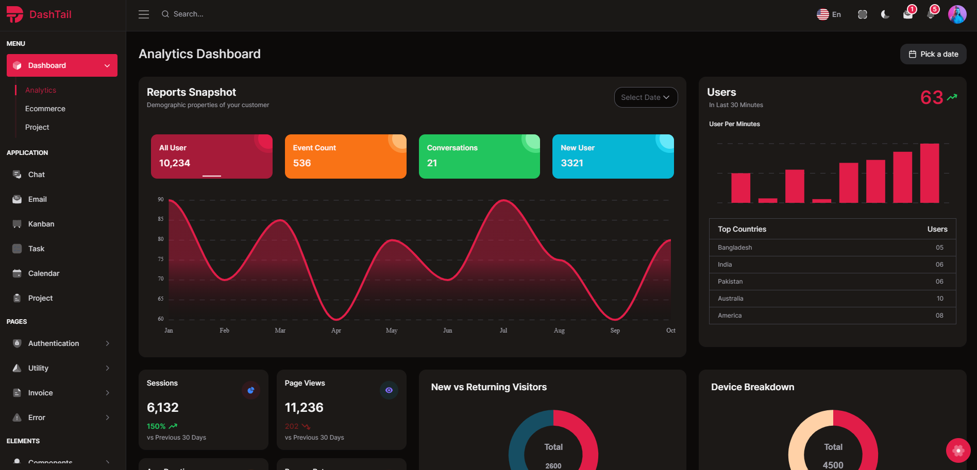Open the Select Date dropdown in Reports Snapshot
Image resolution: width=977 pixels, height=470 pixels.
pos(646,97)
